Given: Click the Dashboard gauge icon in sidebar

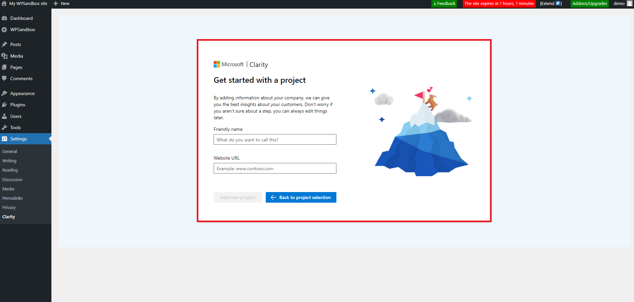Looking at the screenshot, I should pyautogui.click(x=4, y=18).
